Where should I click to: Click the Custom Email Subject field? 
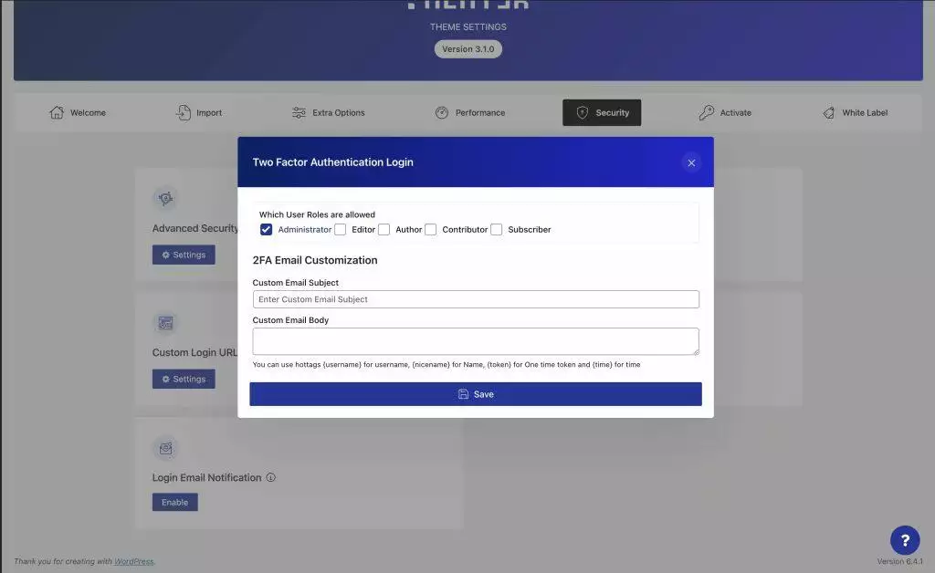(x=476, y=299)
